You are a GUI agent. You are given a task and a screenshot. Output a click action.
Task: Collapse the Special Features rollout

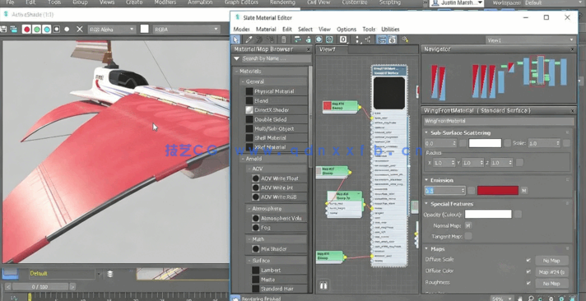426,204
